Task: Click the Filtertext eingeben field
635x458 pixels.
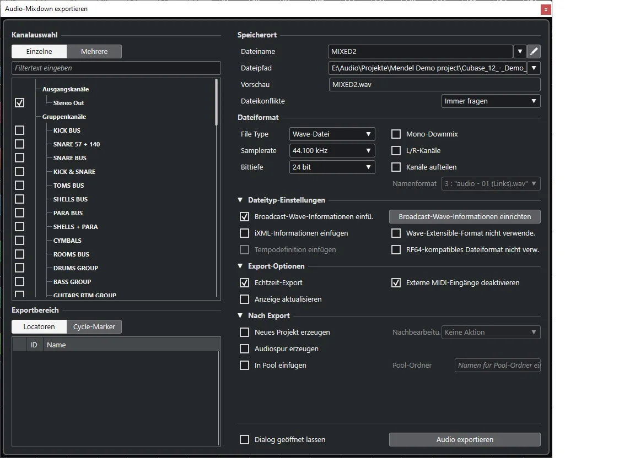Action: click(116, 68)
